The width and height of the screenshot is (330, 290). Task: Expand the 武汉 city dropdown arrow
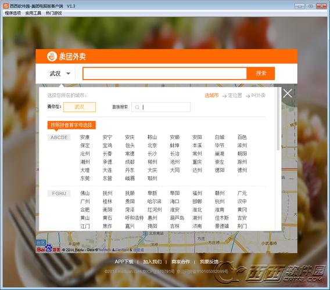tap(68, 74)
